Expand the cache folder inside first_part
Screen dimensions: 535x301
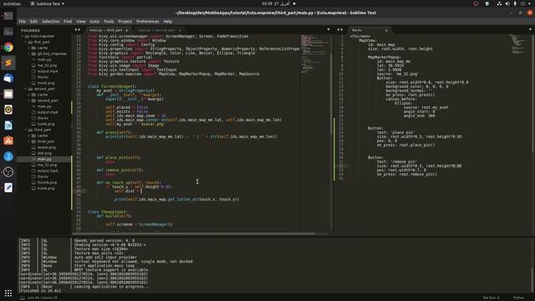pos(29,48)
